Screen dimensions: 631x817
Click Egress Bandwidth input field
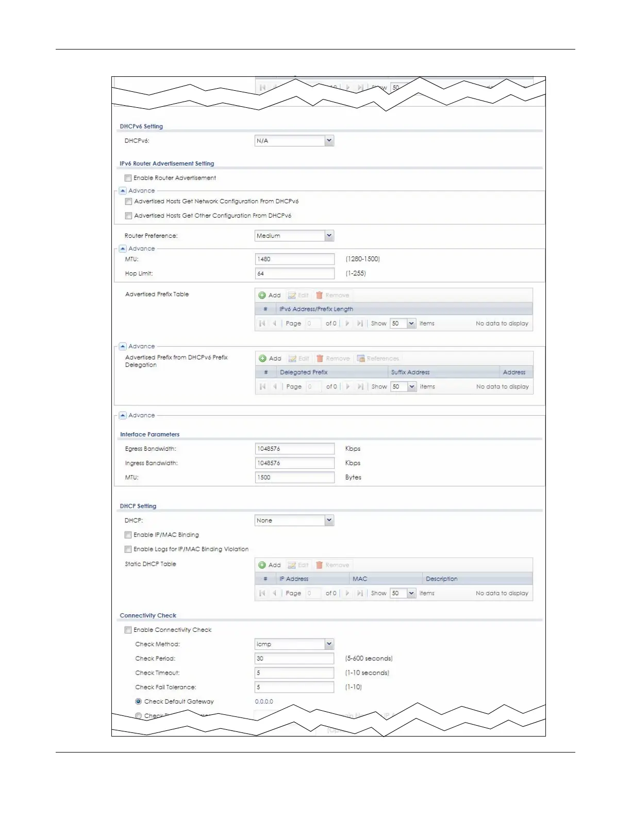(x=294, y=449)
